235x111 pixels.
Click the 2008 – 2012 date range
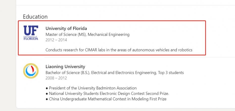(56, 78)
